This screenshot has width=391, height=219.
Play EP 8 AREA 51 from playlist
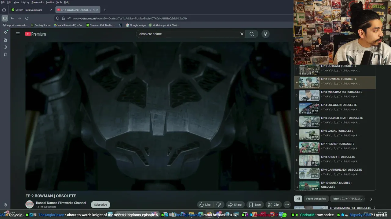point(335,160)
